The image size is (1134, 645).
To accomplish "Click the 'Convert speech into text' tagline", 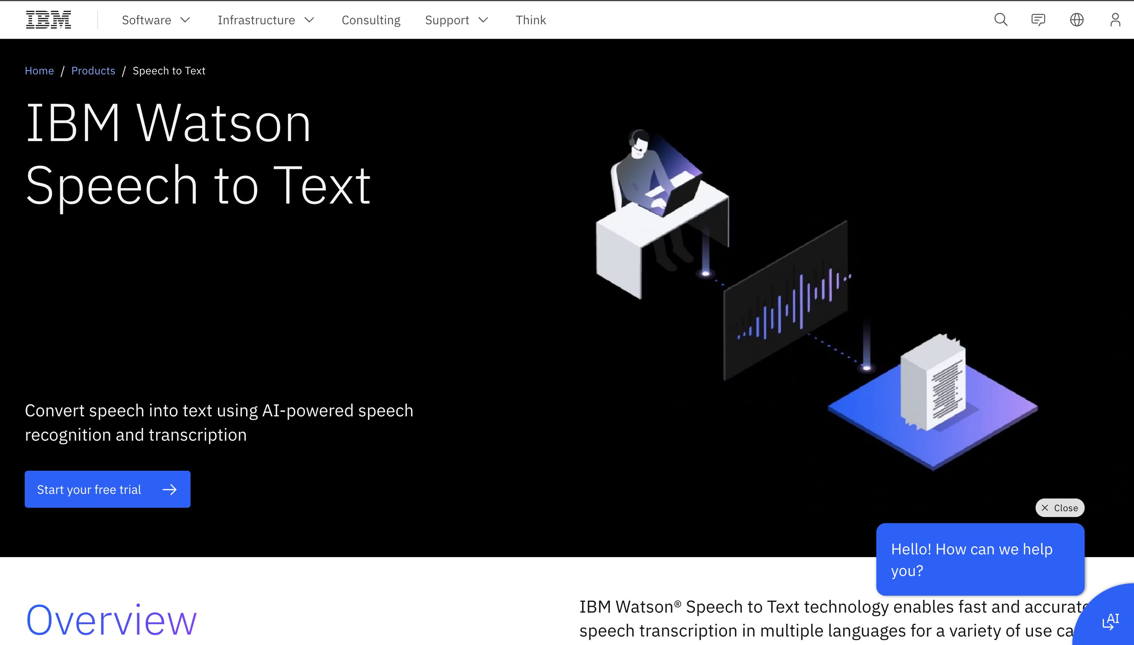I will [x=219, y=423].
